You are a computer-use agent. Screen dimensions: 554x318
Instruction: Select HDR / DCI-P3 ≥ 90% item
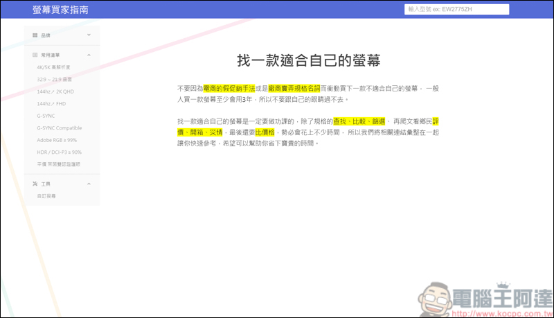click(60, 152)
